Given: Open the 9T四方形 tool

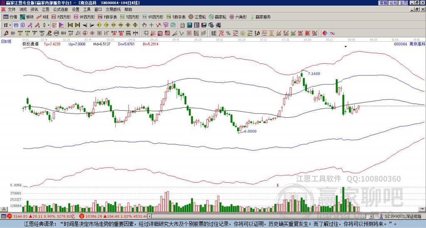Looking at the screenshot, I should (153, 17).
